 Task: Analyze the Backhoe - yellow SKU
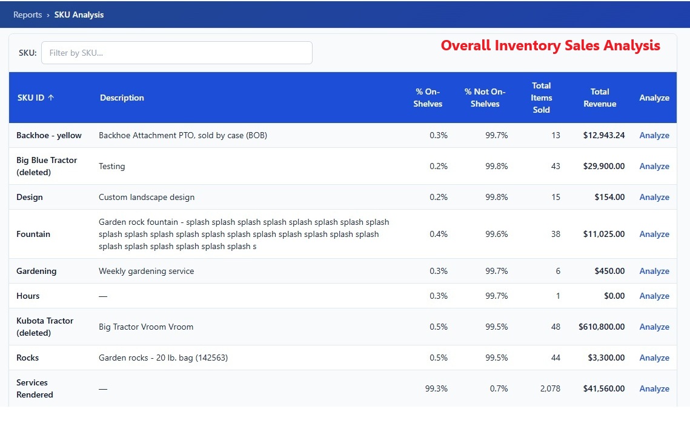tap(654, 135)
